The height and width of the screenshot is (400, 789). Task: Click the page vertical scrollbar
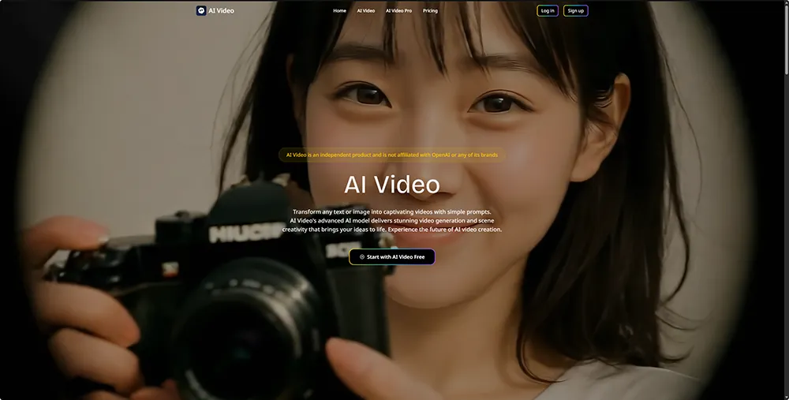(787, 39)
